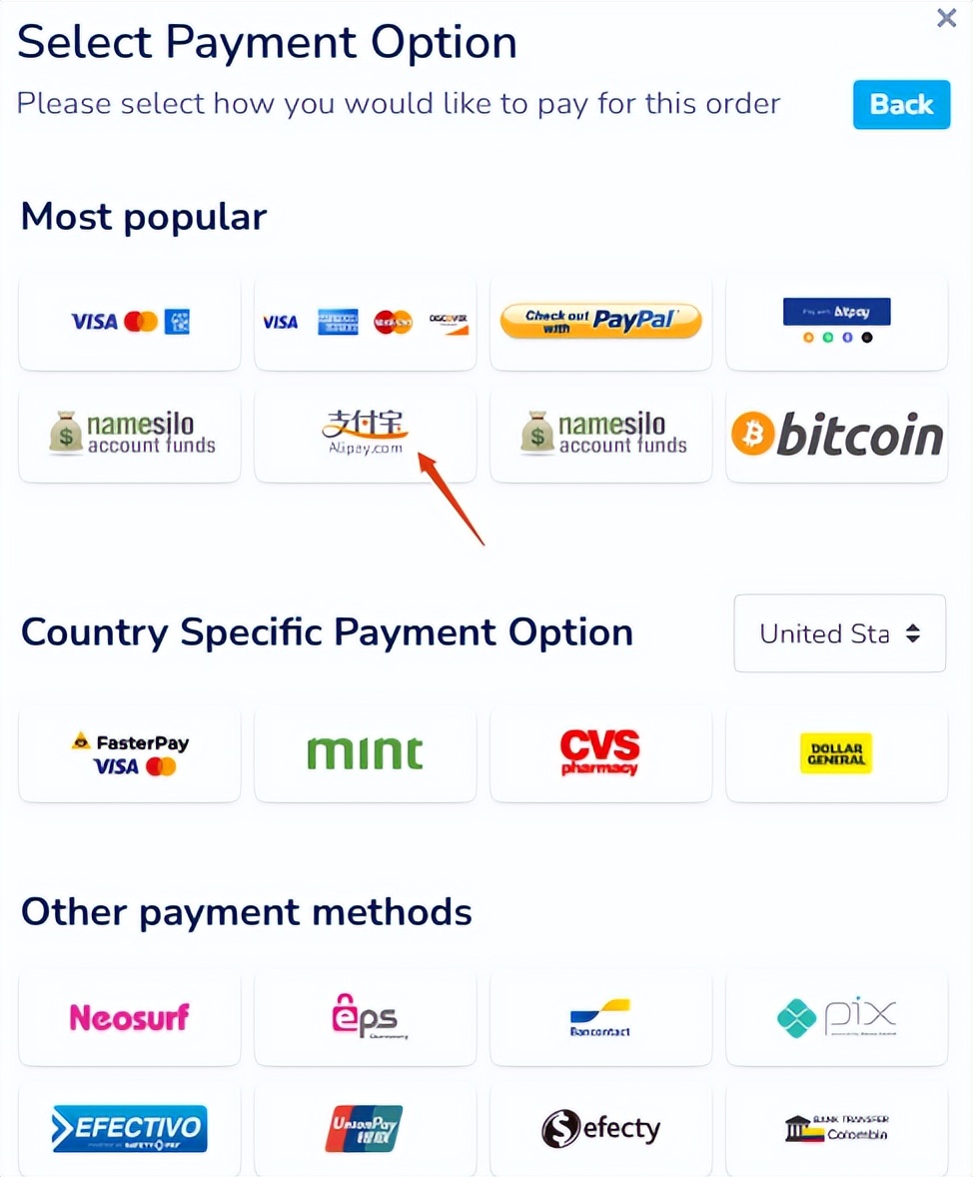Screen dimensions: 973x1177
Task: Pay with UnionPay
Action: [x=365, y=1129]
